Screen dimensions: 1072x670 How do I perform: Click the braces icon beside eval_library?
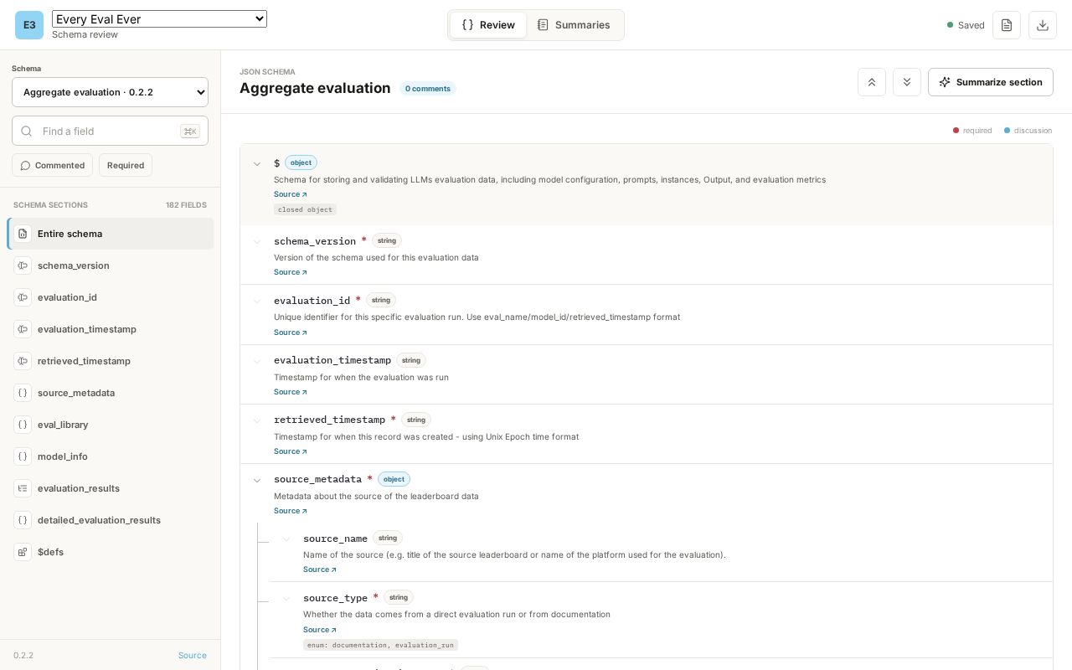point(23,425)
